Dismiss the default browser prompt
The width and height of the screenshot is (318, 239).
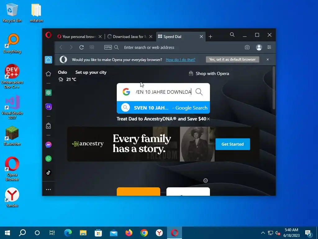click(267, 59)
